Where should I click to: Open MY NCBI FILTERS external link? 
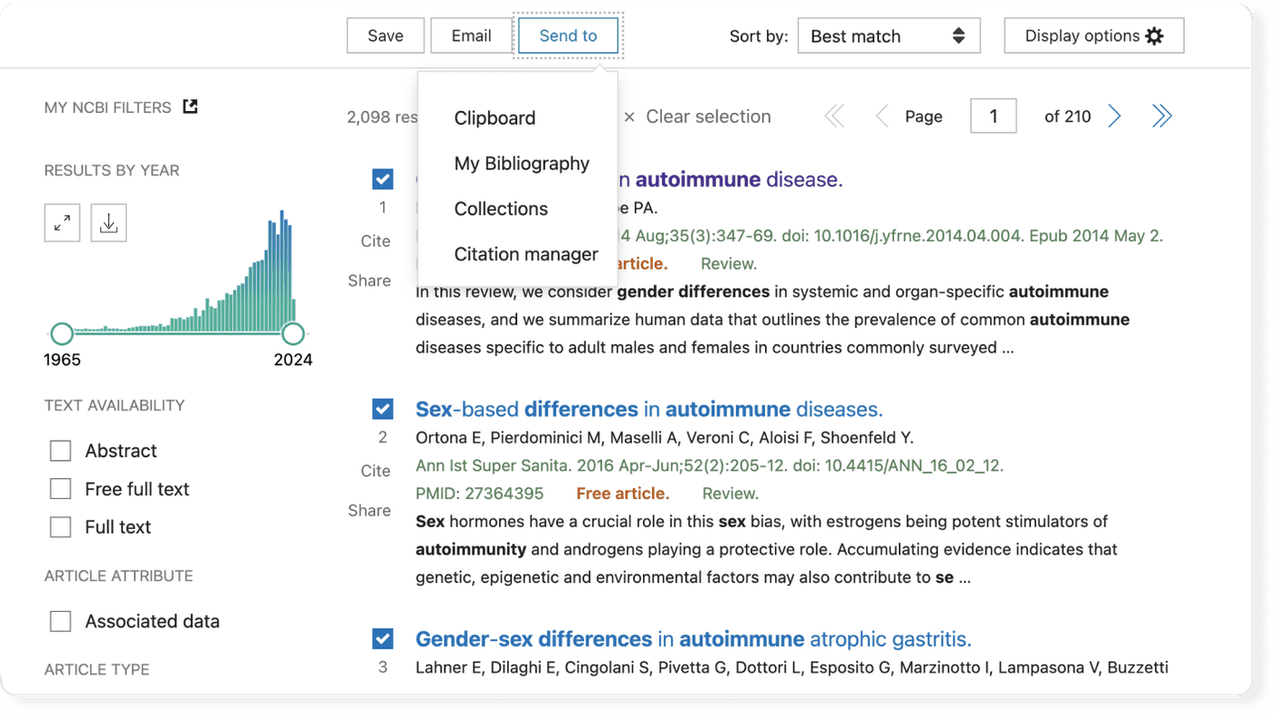point(189,106)
